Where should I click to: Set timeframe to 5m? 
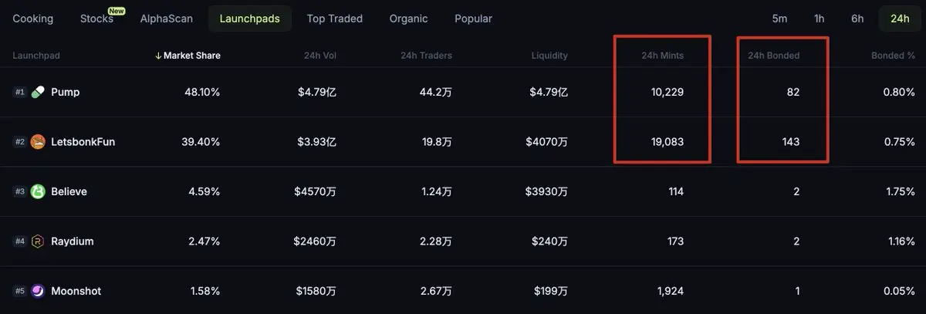coord(779,19)
